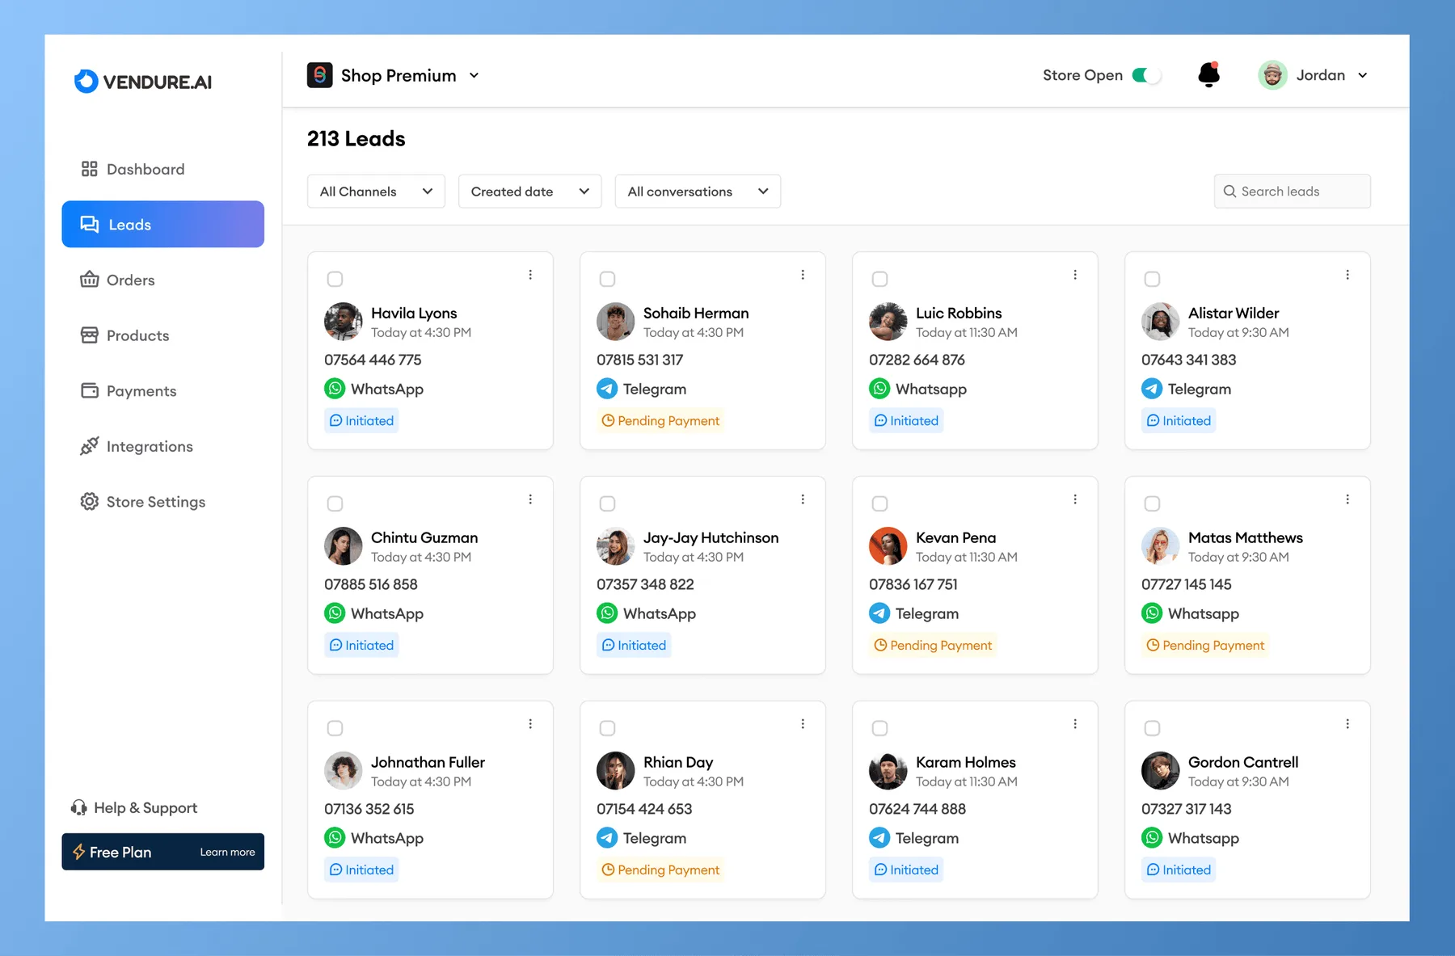
Task: Click Luic Robbins profile photo
Action: [888, 322]
